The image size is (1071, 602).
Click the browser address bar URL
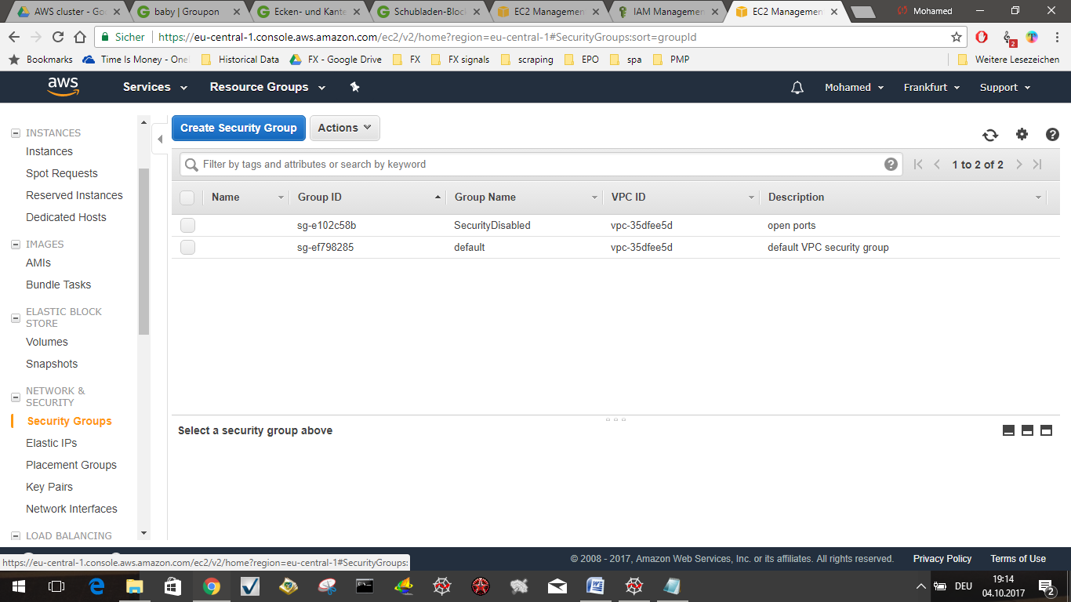427,37
